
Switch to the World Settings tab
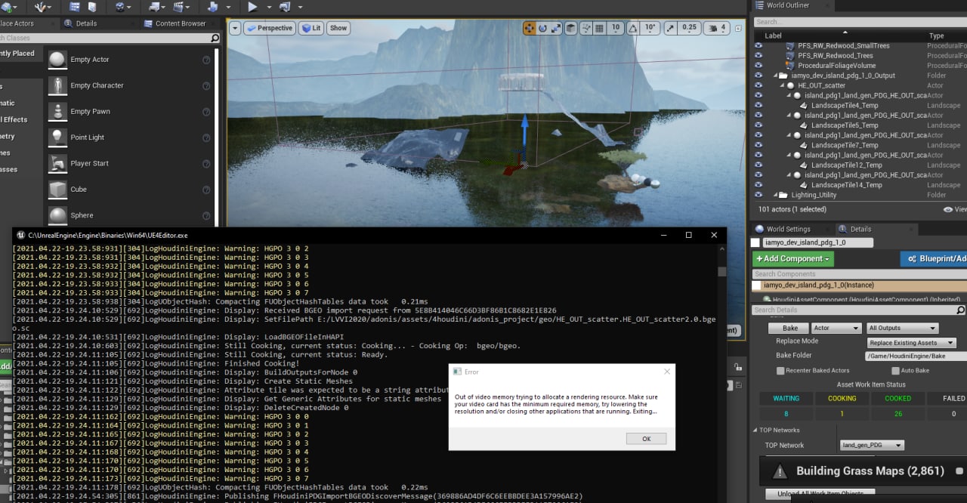point(788,229)
